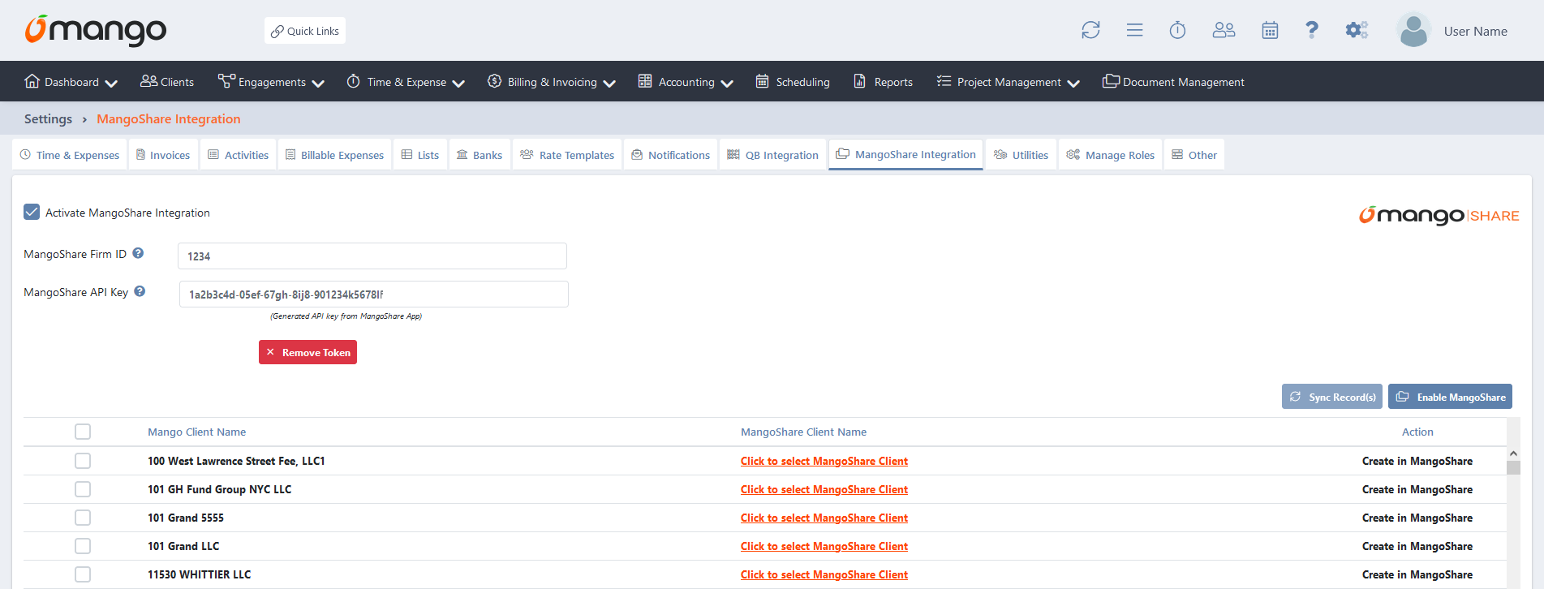The width and height of the screenshot is (1544, 589).
Task: Click Create in MangoShare for 101 Grand LLC
Action: pyautogui.click(x=1417, y=546)
